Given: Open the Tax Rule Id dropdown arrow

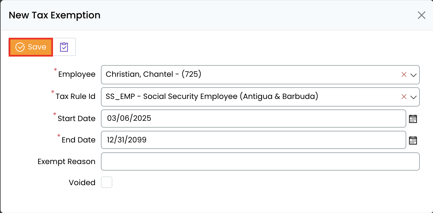Looking at the screenshot, I should [413, 97].
